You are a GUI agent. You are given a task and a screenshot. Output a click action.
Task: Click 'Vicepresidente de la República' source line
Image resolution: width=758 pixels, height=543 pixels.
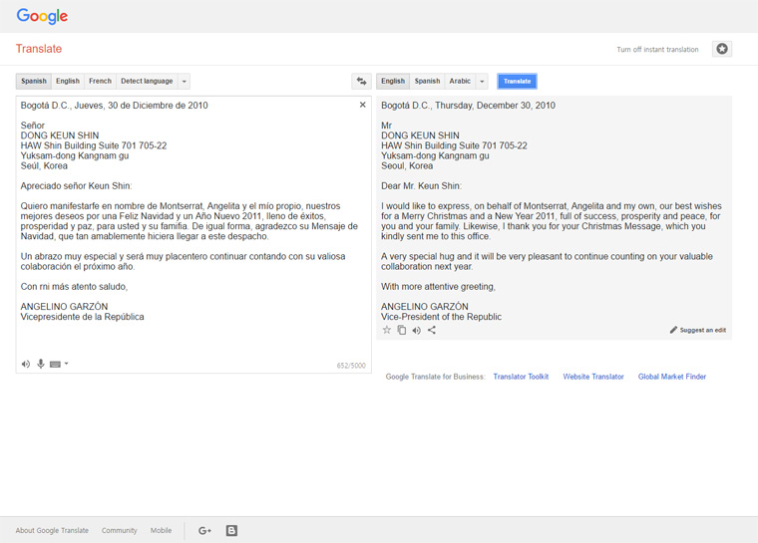point(82,317)
